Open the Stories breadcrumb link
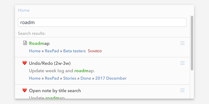Image resolution: width=209 pixels, height=104 pixels. [x=70, y=78]
